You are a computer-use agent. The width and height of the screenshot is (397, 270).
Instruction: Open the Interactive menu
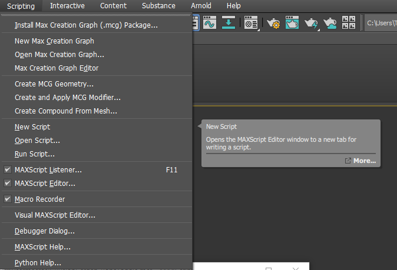[x=67, y=5]
